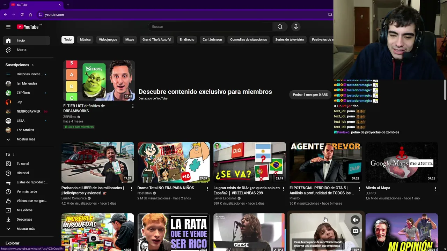
Task: Open the browser tab search dropdown
Action: point(4,5)
